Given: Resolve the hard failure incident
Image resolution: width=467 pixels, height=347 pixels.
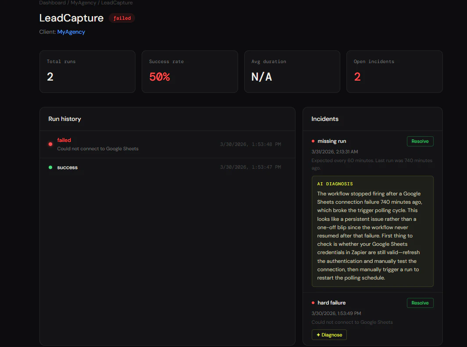Looking at the screenshot, I should point(420,303).
